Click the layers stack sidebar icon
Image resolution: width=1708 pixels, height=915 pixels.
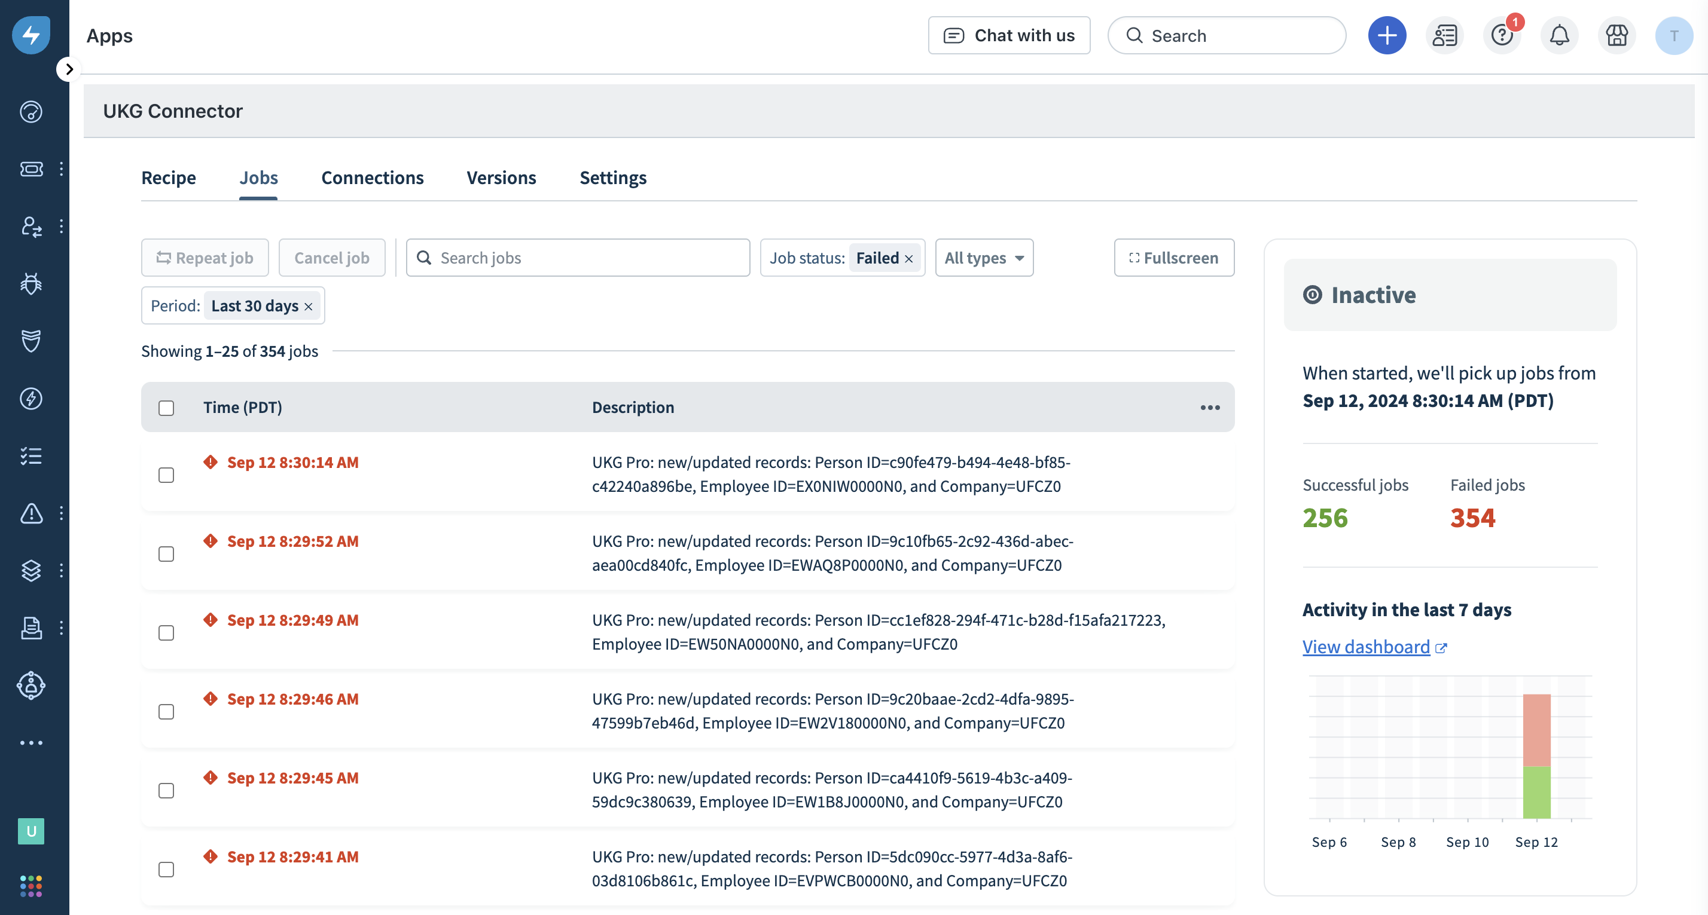click(31, 571)
